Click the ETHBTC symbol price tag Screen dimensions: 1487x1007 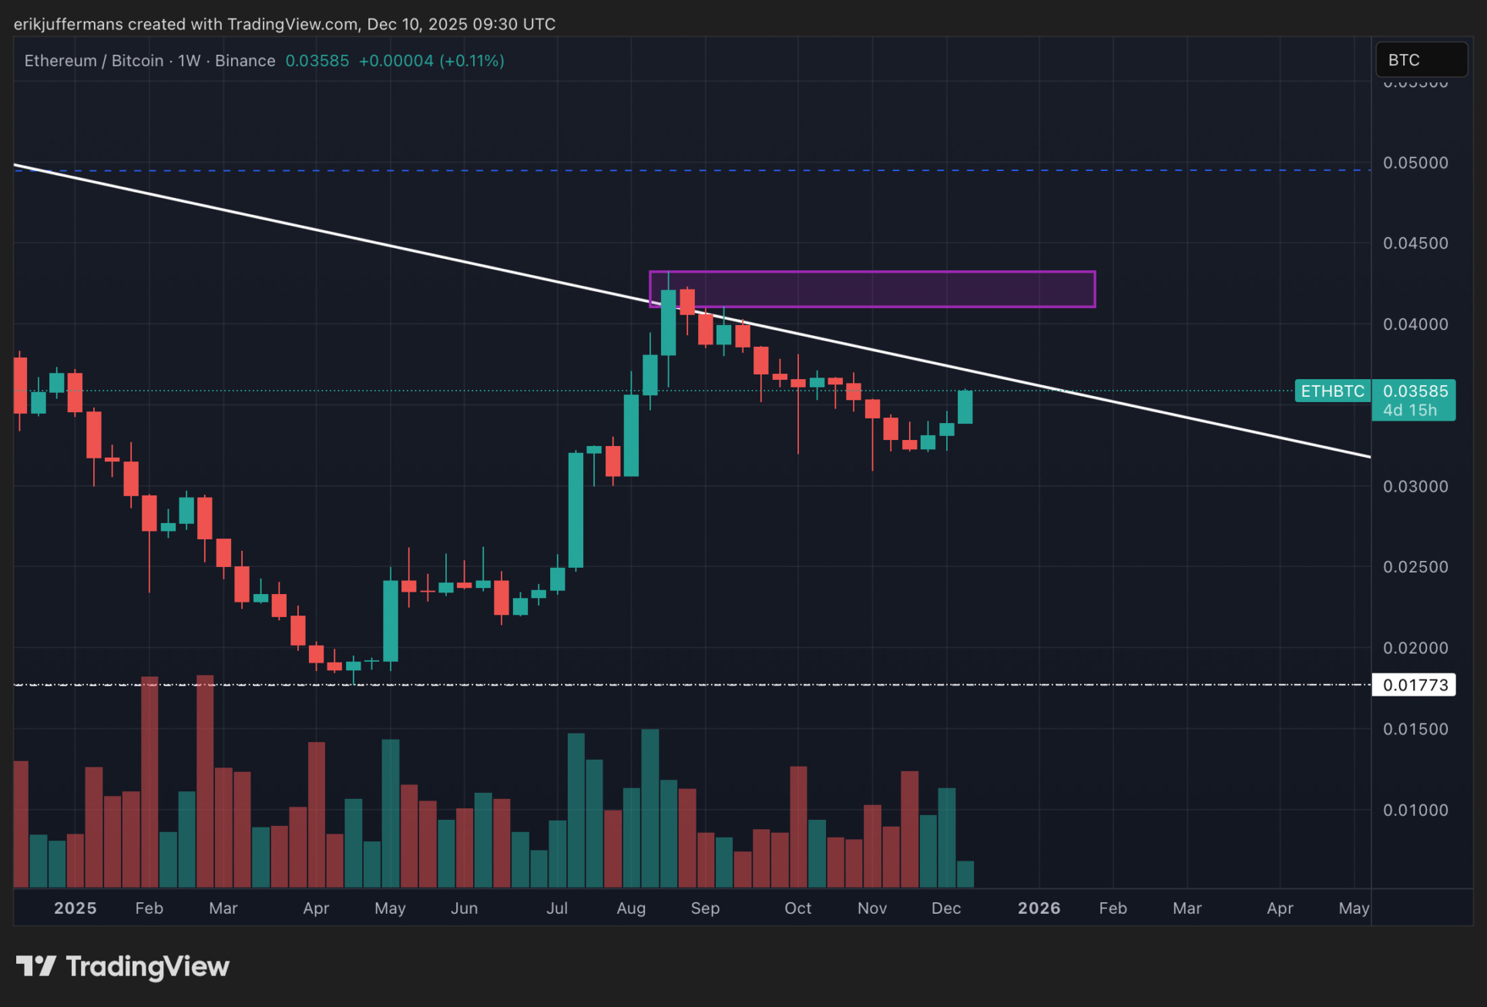tap(1332, 391)
